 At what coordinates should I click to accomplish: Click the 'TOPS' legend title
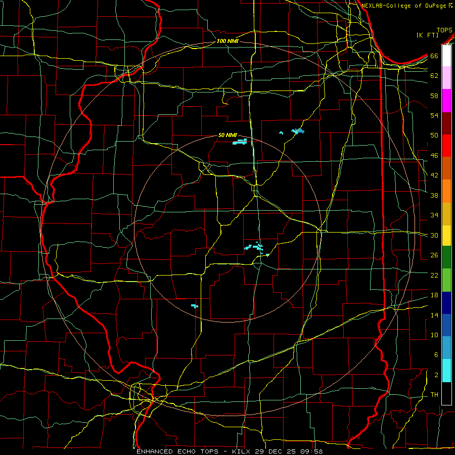tap(444, 30)
